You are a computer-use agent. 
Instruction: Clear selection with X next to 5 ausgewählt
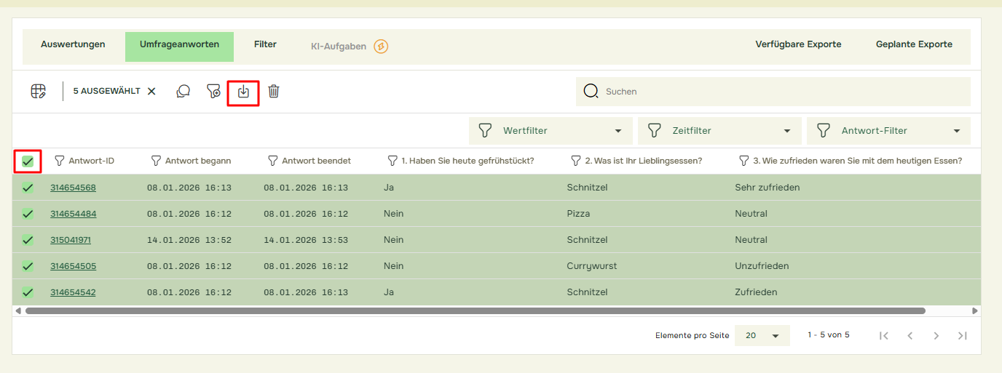(151, 92)
